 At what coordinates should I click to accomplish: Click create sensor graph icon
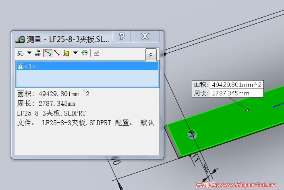(96, 53)
